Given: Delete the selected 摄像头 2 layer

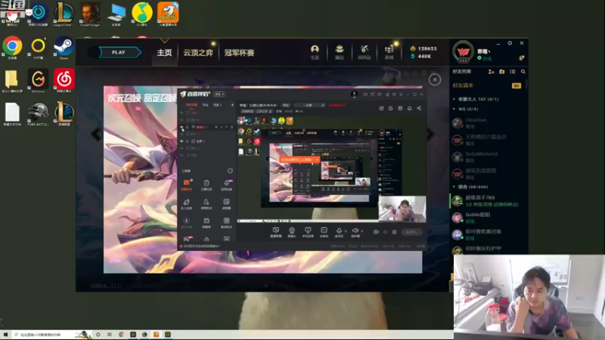Looking at the screenshot, I should (231, 127).
